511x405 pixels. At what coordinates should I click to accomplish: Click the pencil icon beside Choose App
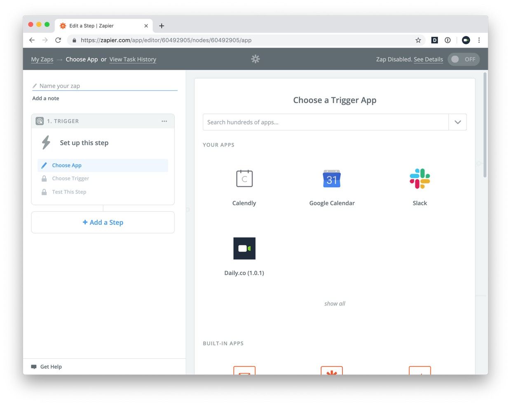pos(44,165)
